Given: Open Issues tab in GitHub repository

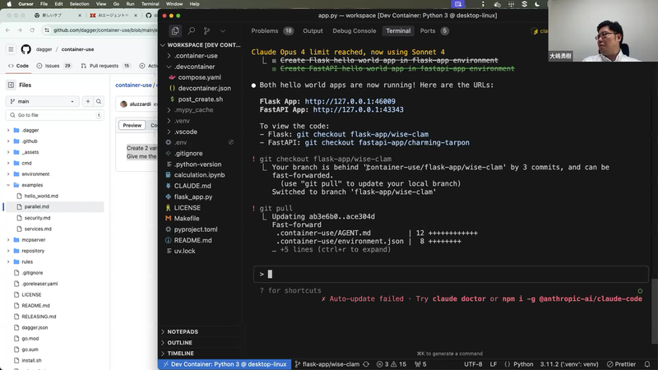Looking at the screenshot, I should click(53, 66).
